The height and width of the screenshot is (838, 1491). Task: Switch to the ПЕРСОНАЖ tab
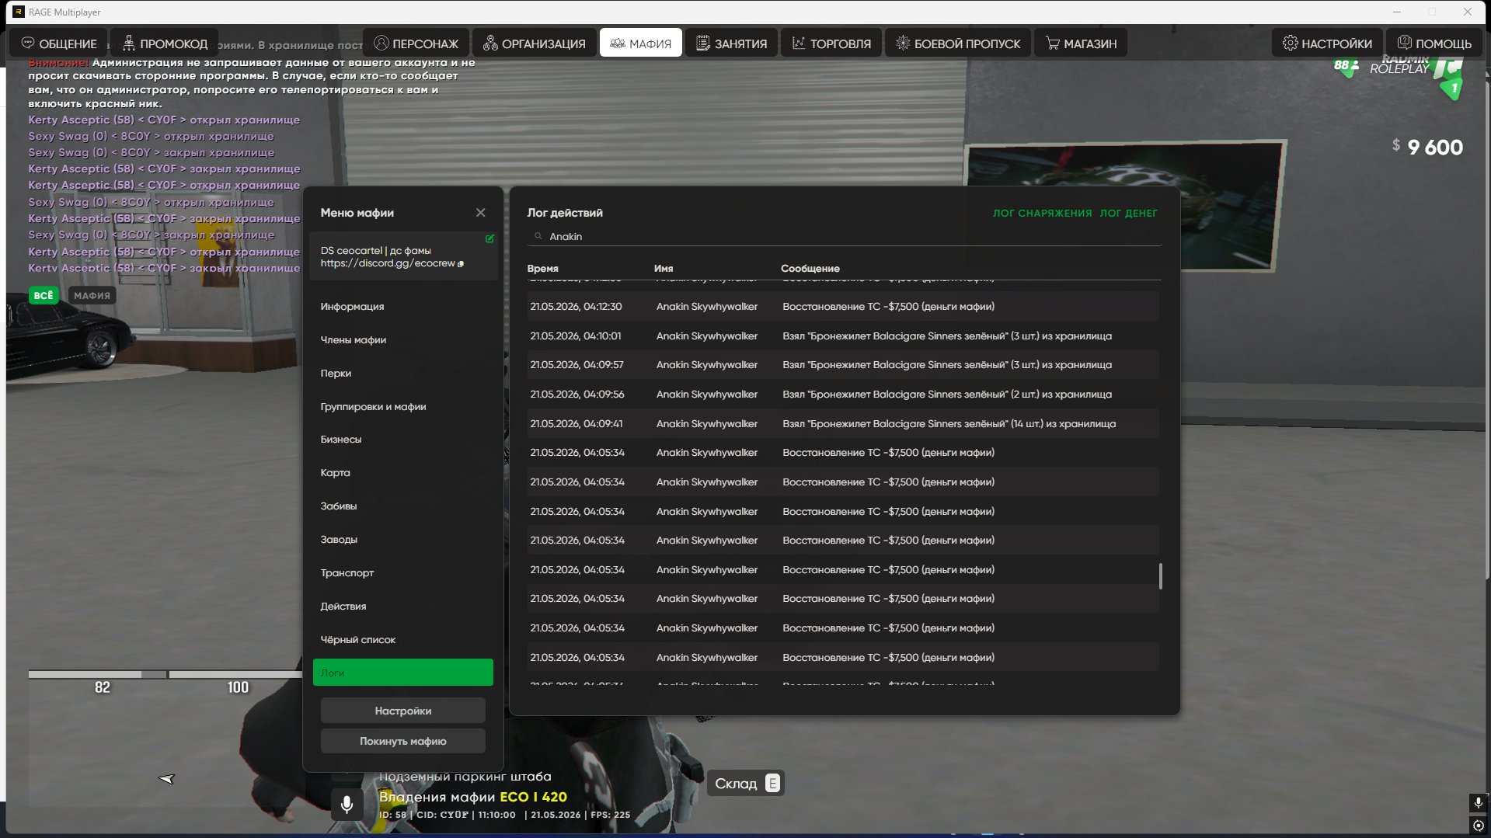coord(416,43)
